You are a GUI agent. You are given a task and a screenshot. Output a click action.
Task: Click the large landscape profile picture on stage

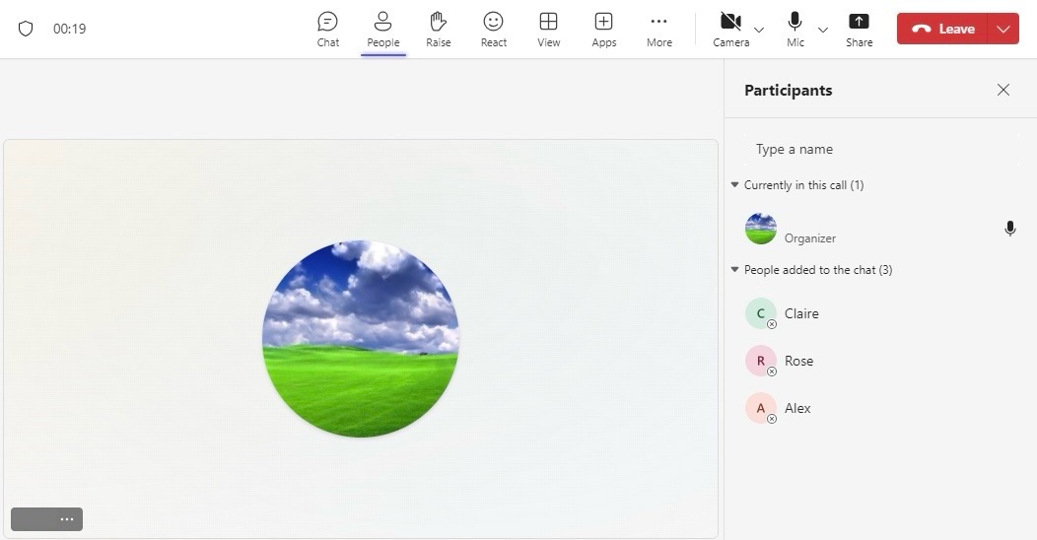point(361,338)
